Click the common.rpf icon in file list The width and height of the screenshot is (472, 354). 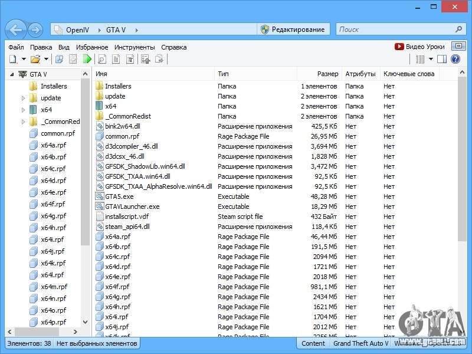99,136
